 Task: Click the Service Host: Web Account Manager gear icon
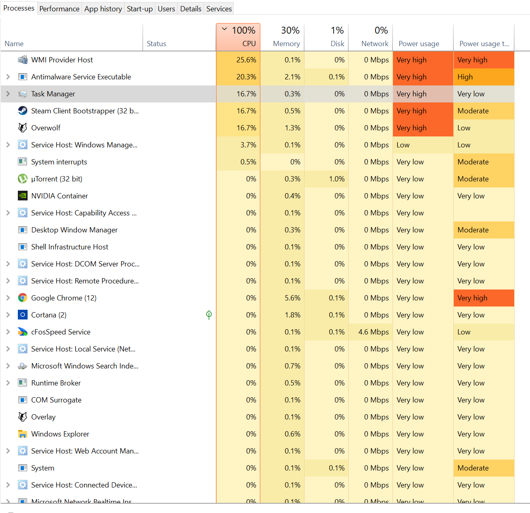pyautogui.click(x=23, y=451)
